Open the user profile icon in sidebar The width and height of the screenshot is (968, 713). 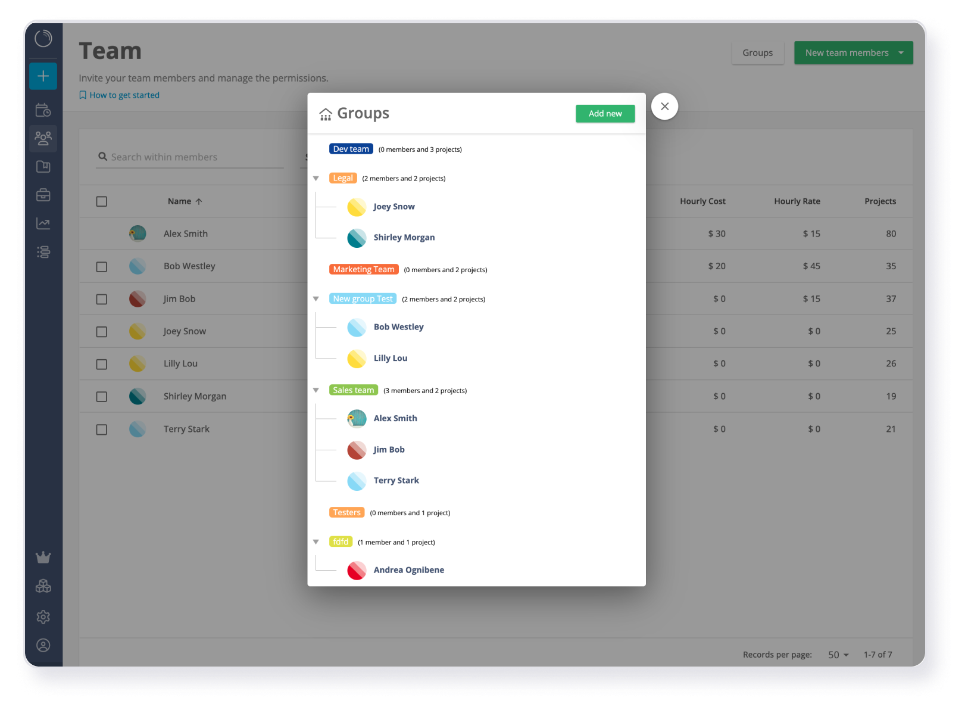[43, 645]
